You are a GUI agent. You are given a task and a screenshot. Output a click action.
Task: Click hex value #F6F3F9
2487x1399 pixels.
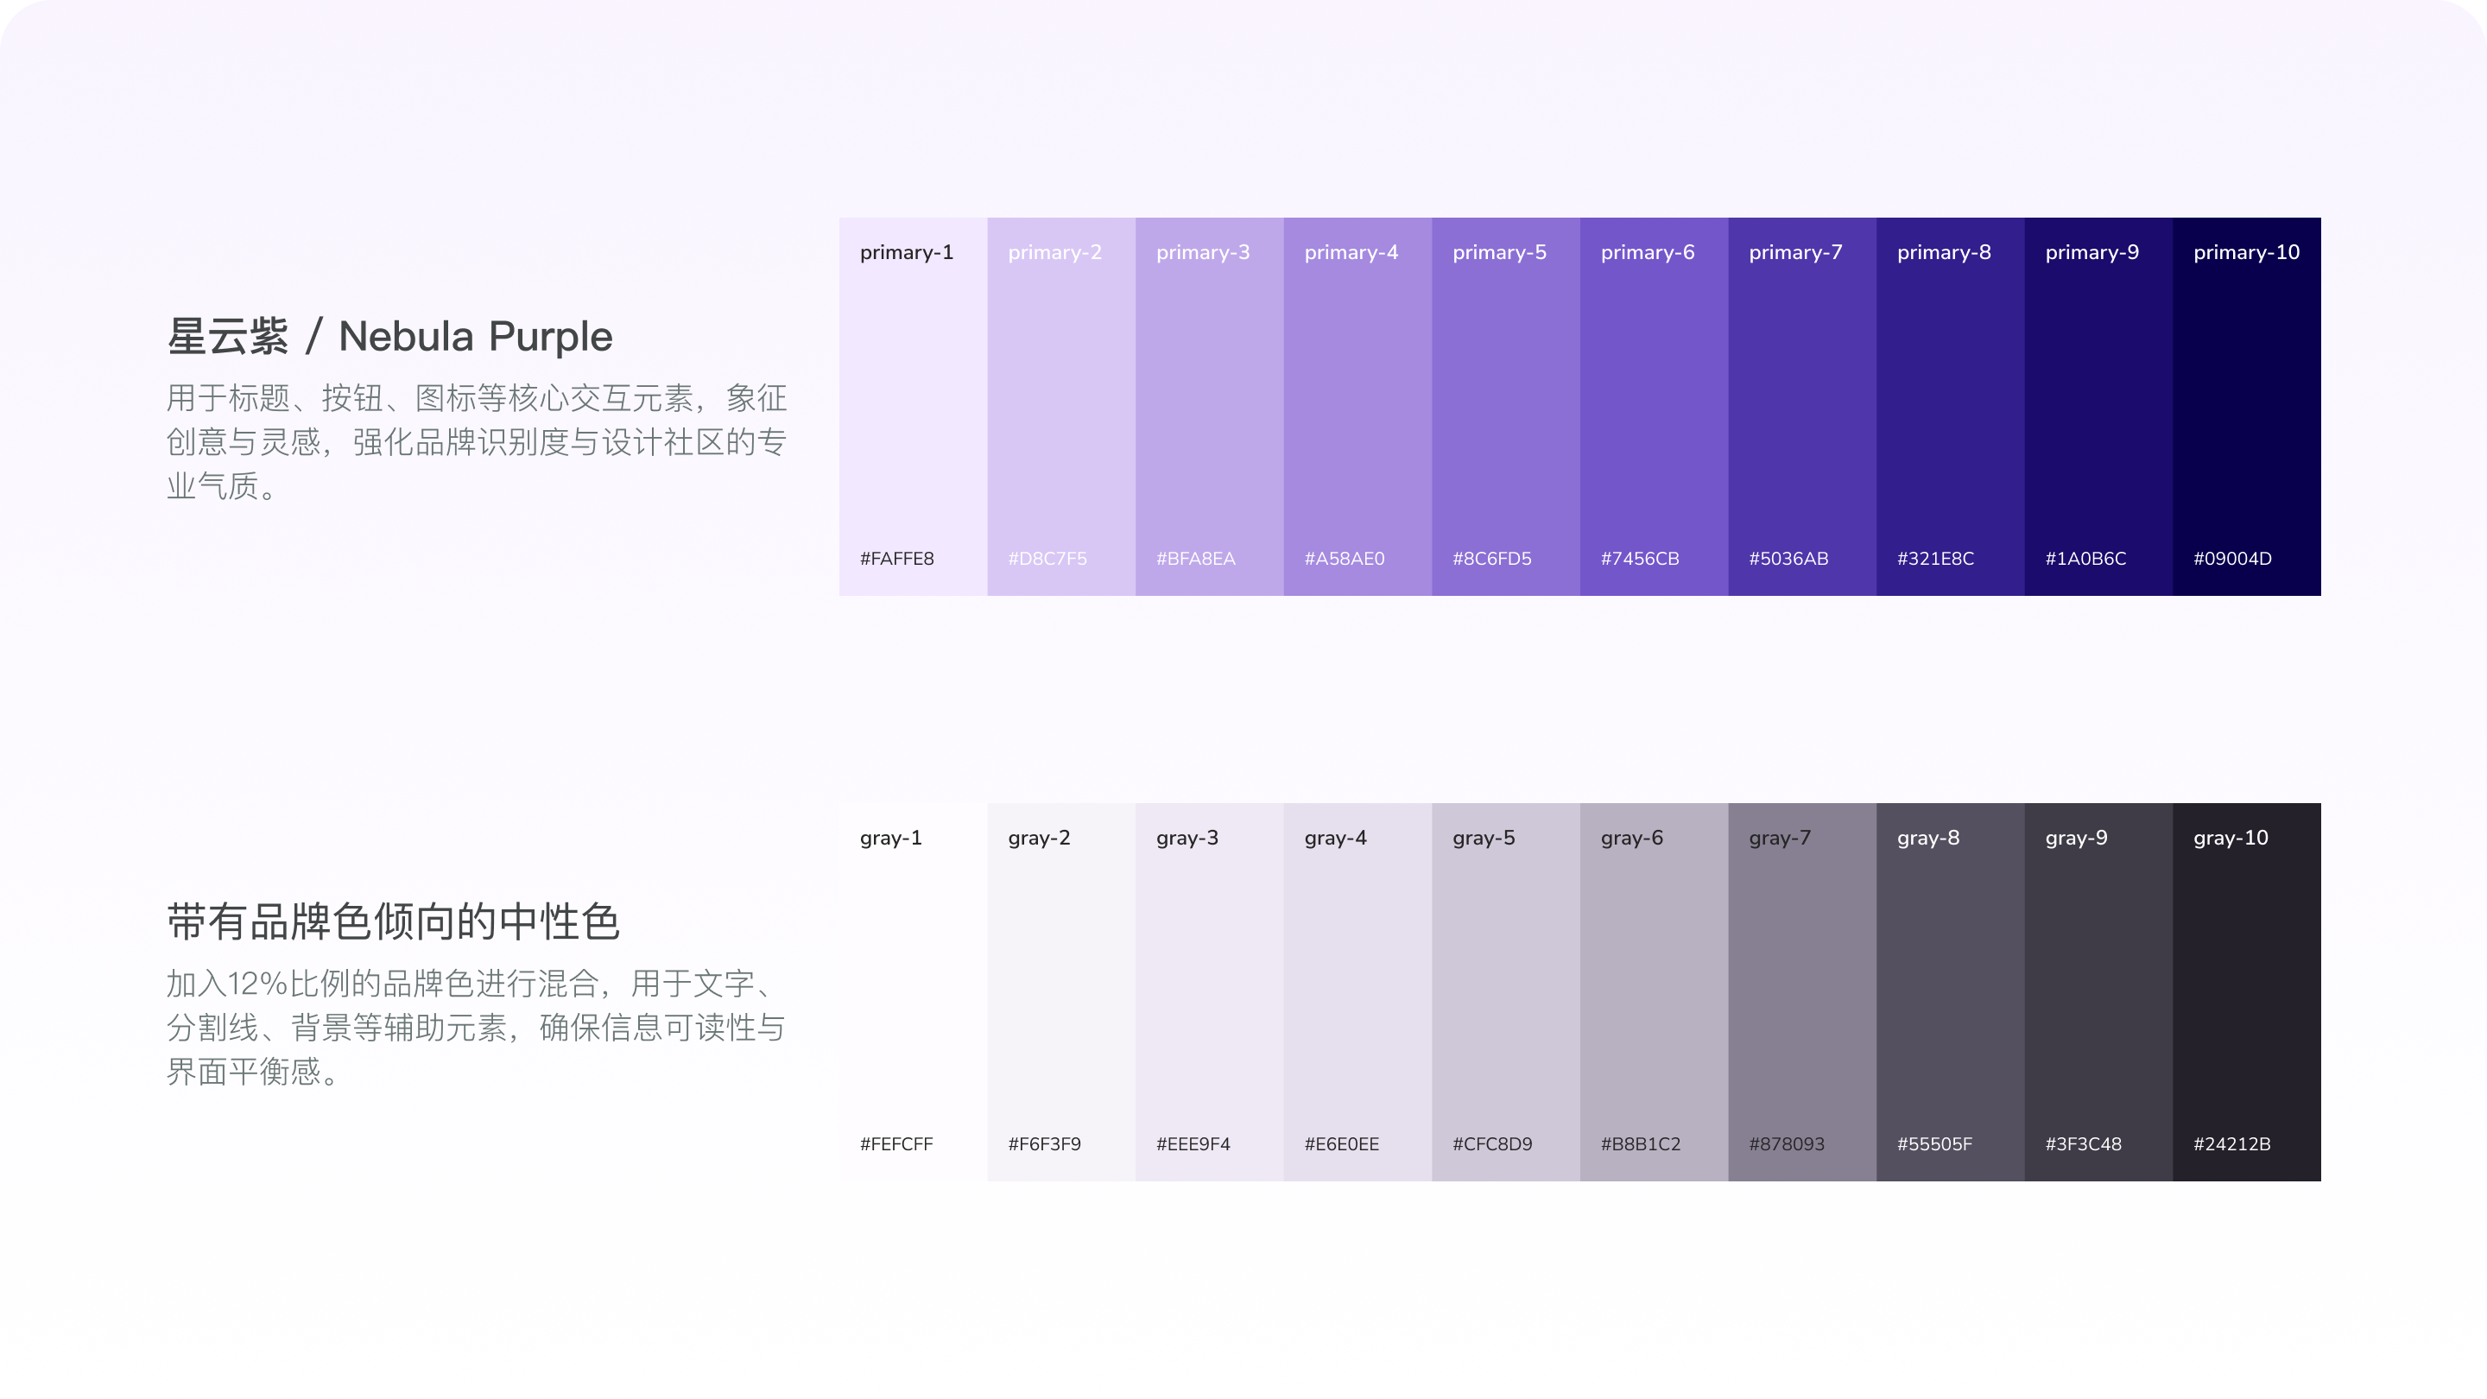pyautogui.click(x=1045, y=1143)
